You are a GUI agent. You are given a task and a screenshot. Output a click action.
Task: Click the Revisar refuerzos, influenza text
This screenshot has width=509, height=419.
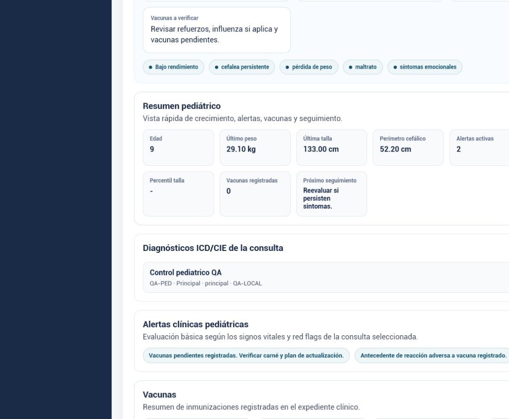point(214,34)
